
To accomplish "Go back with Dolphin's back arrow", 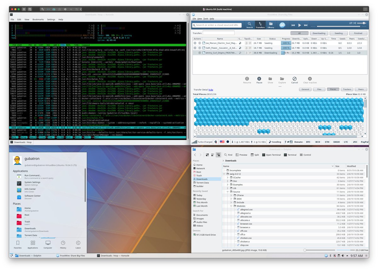I will coord(195,155).
